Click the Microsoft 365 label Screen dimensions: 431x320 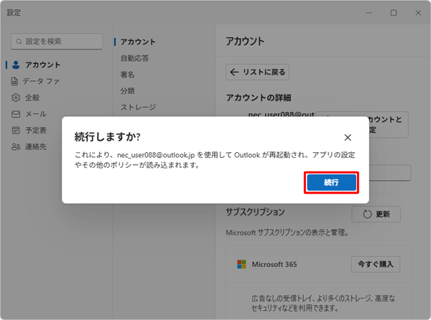274,264
